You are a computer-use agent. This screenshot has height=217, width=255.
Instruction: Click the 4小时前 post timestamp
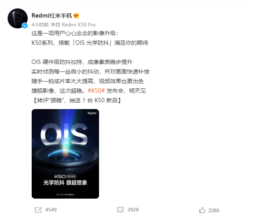coord(40,25)
